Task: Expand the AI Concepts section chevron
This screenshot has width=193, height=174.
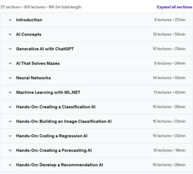Action: (x=10, y=34)
